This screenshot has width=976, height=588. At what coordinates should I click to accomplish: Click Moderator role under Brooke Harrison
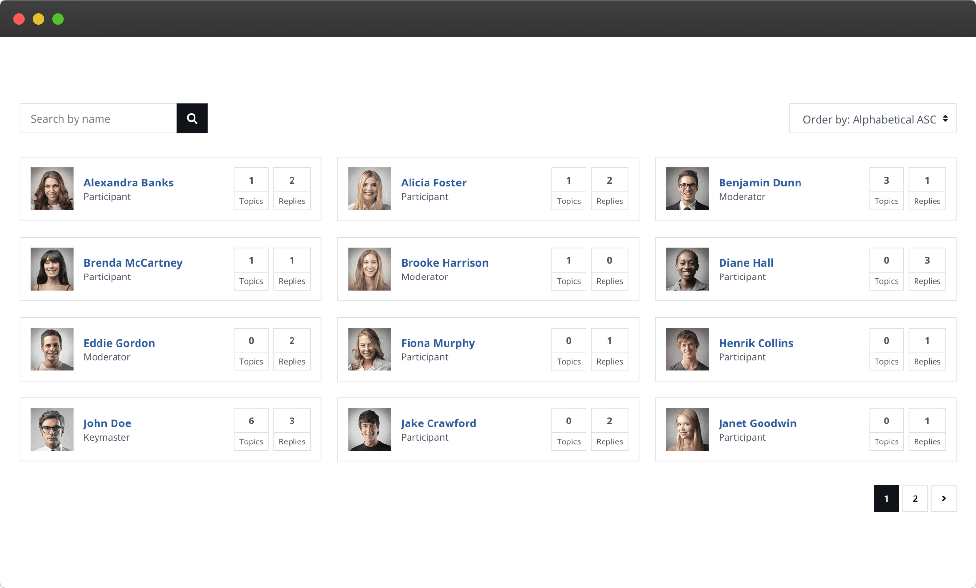424,276
